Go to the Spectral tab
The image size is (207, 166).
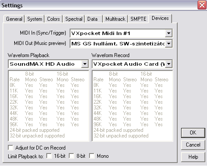point(74,19)
